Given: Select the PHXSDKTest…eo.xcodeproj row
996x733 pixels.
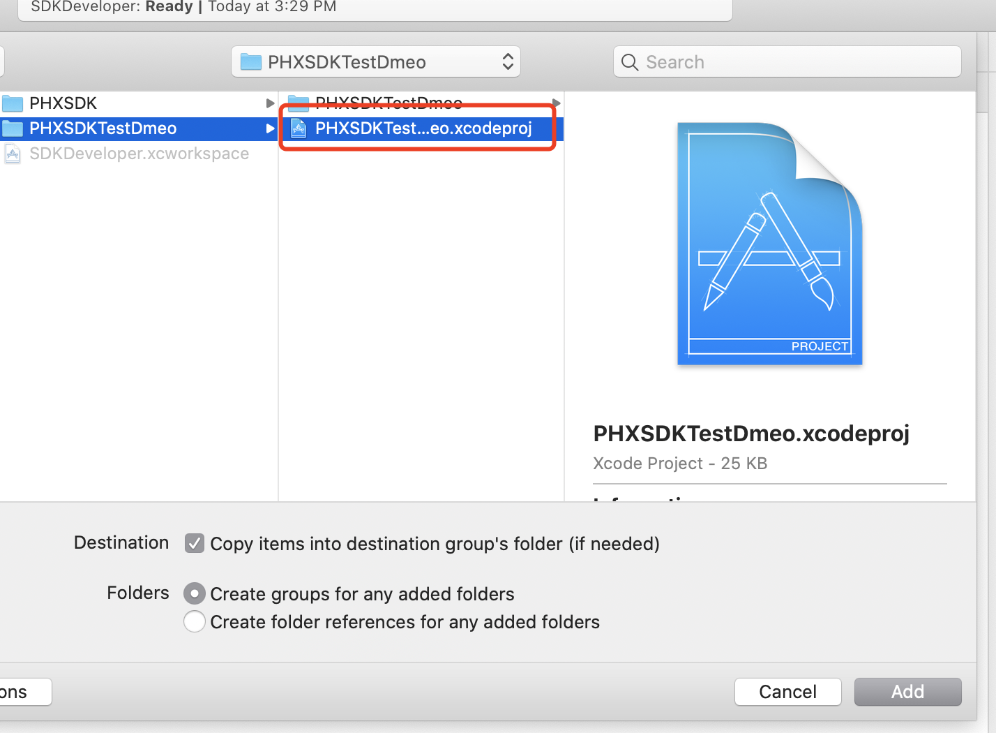Looking at the screenshot, I should 421,128.
